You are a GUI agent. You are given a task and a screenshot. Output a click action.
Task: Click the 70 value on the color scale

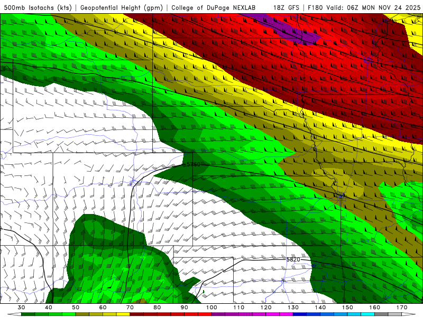click(130, 307)
